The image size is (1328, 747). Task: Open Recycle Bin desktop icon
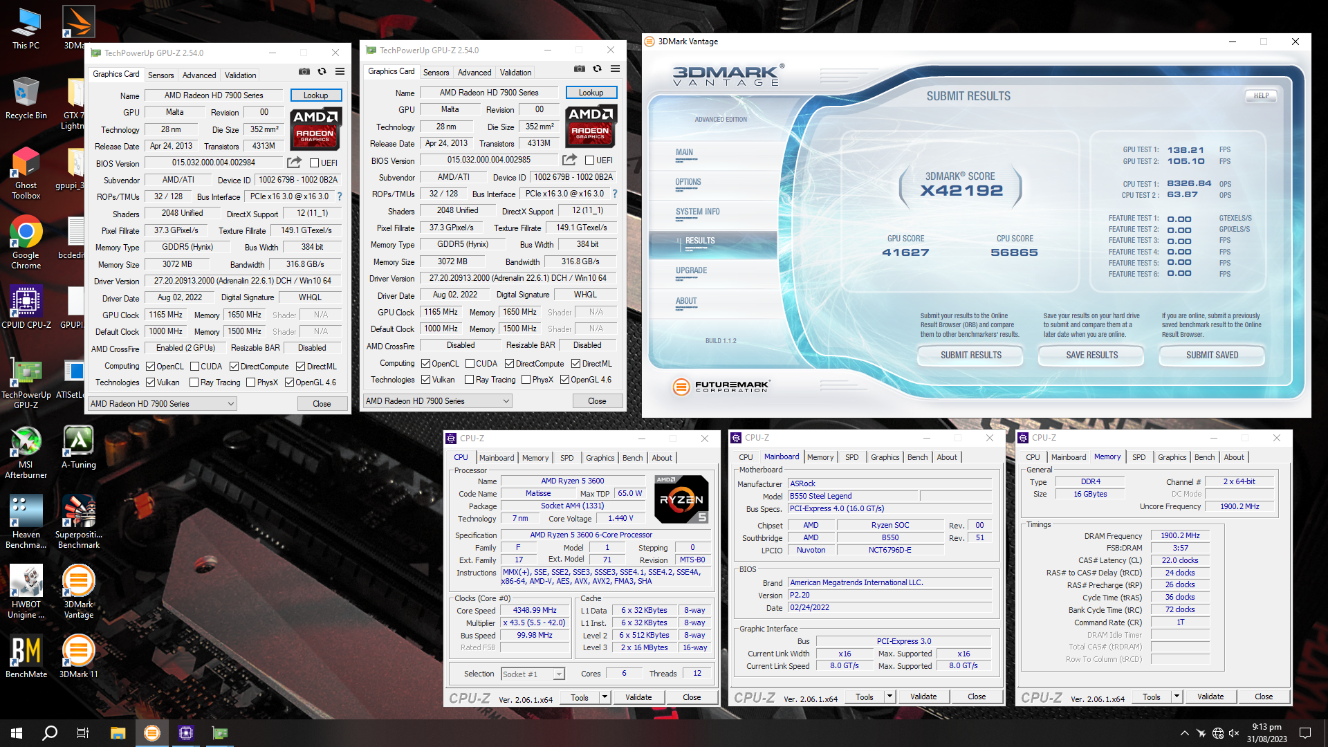pos(26,98)
